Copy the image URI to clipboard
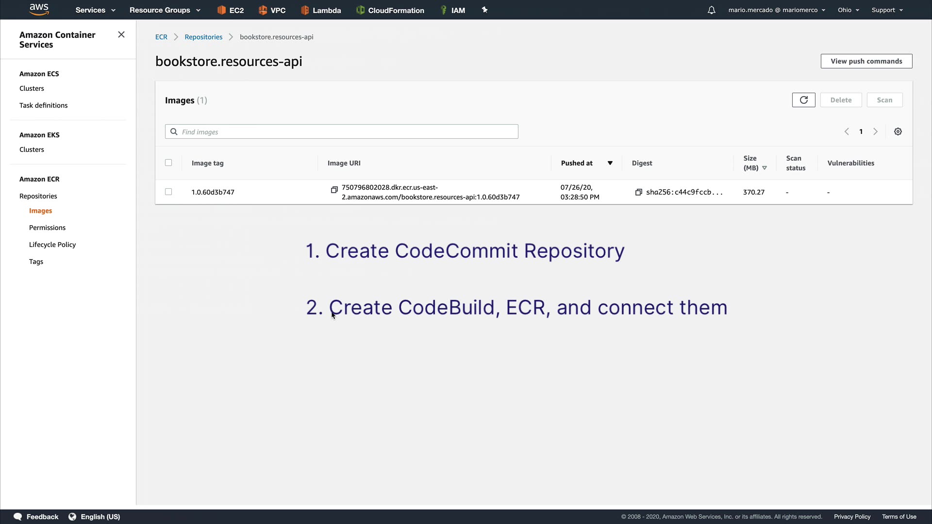Screen dimensions: 932x524 coord(334,190)
